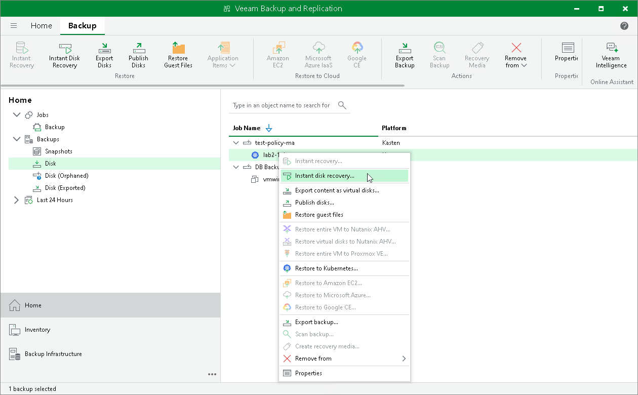Open Properties in the ribbon
Viewport: 638px width, 395px height.
point(567,52)
